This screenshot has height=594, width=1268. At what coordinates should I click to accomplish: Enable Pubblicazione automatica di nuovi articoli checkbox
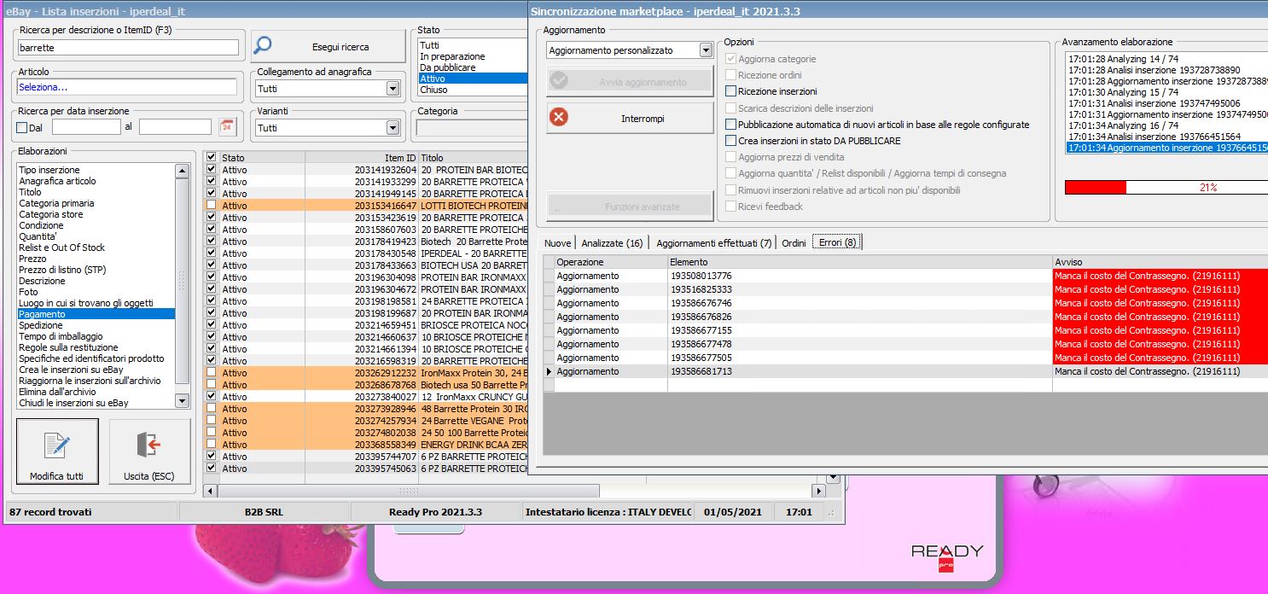(730, 125)
